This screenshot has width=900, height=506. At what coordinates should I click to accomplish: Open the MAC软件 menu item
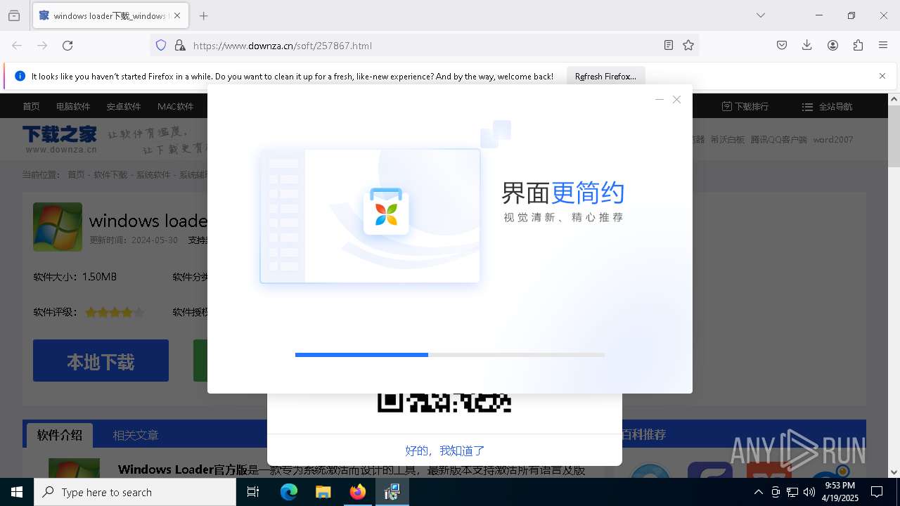(x=176, y=107)
